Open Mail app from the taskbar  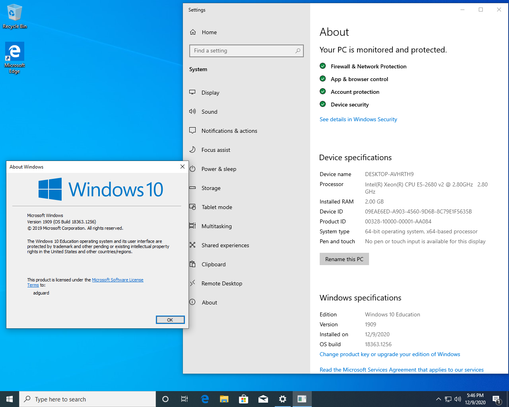click(x=263, y=399)
